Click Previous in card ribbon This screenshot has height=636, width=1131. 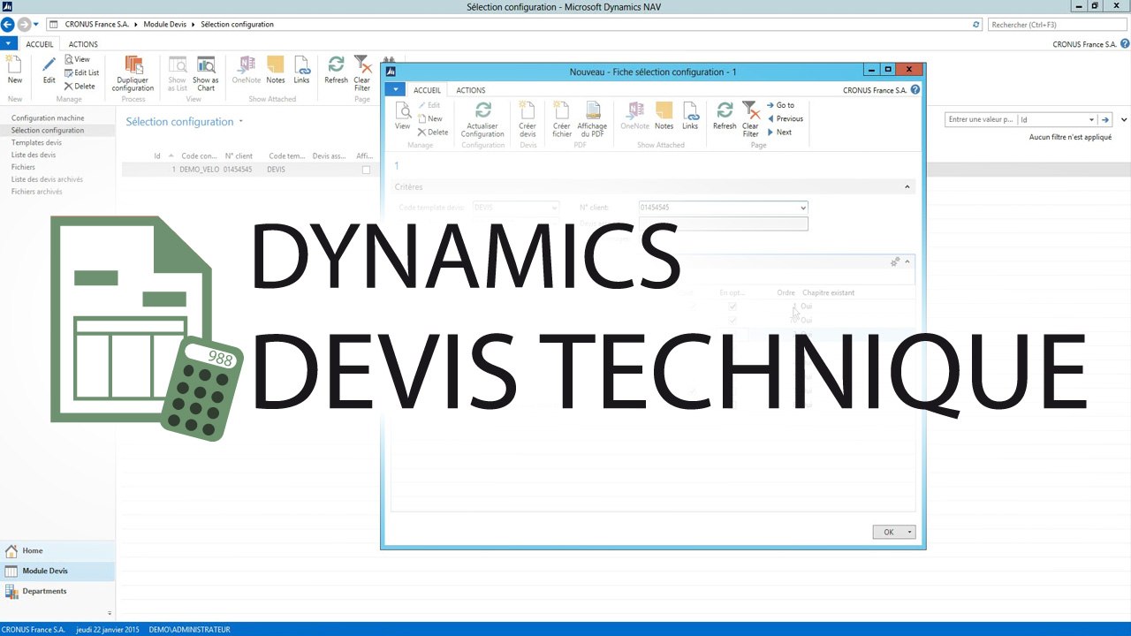pyautogui.click(x=785, y=118)
